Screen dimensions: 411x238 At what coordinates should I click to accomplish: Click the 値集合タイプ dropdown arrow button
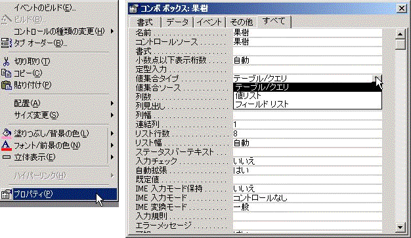(378, 79)
